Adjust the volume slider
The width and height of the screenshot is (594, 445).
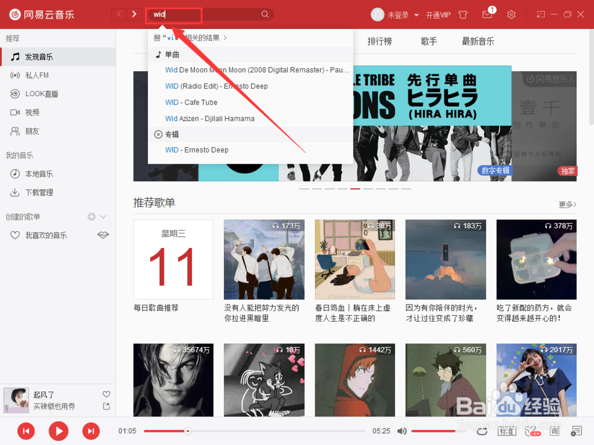[439, 431]
